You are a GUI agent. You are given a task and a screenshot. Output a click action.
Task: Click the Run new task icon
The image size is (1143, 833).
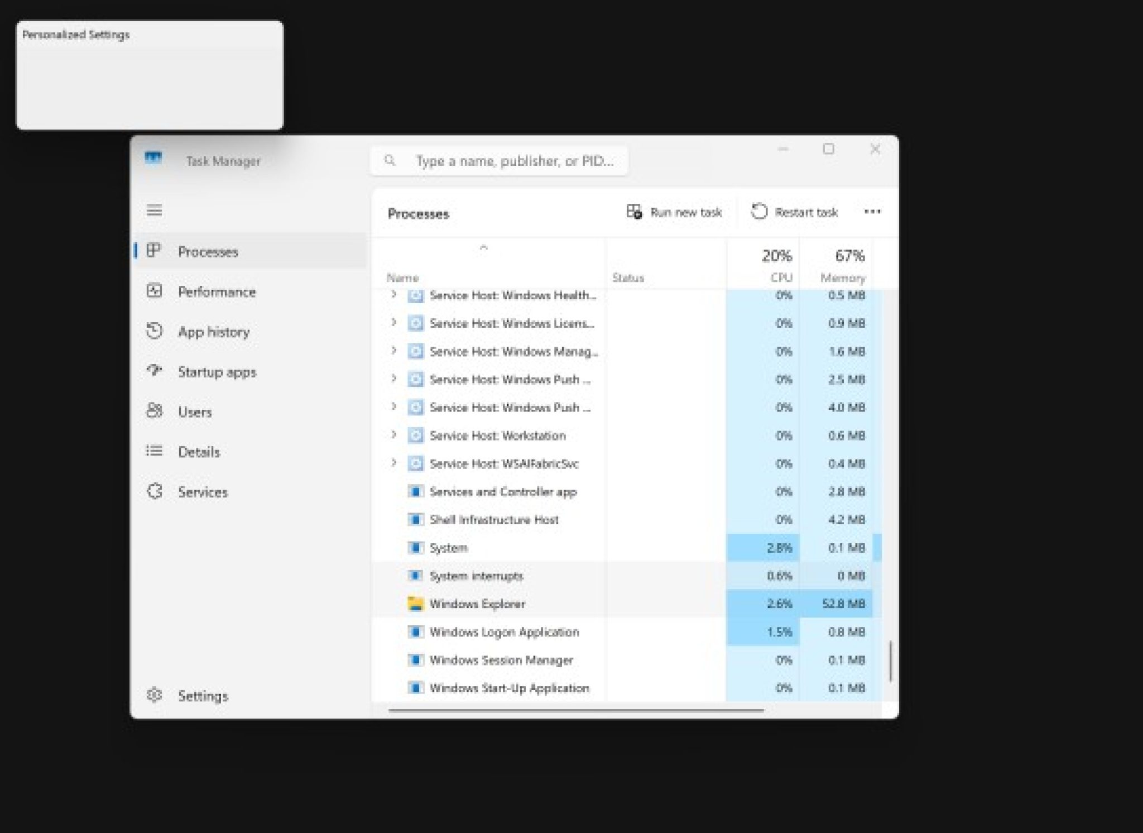click(x=633, y=212)
